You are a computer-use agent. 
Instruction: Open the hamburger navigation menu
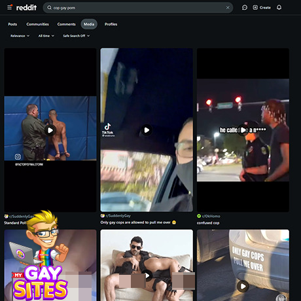coord(10,8)
